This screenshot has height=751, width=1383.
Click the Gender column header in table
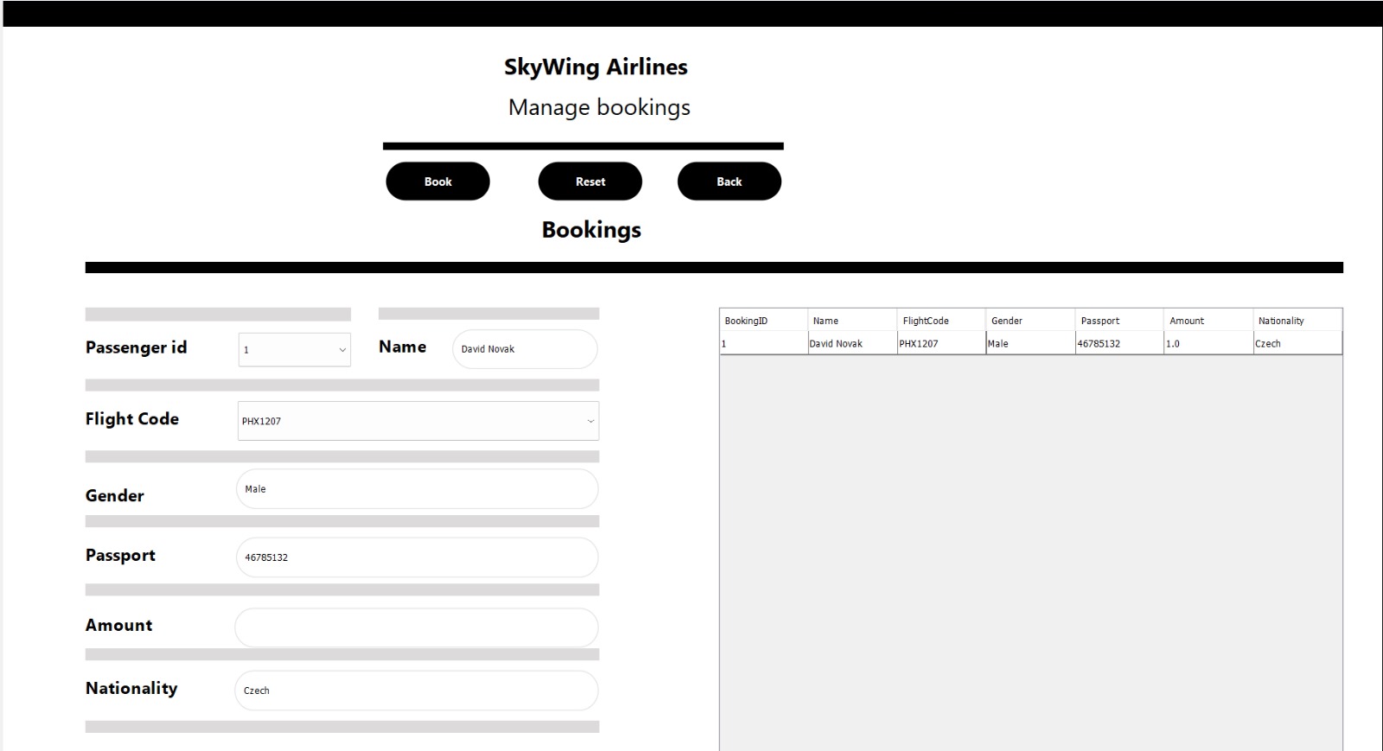pyautogui.click(x=1030, y=321)
